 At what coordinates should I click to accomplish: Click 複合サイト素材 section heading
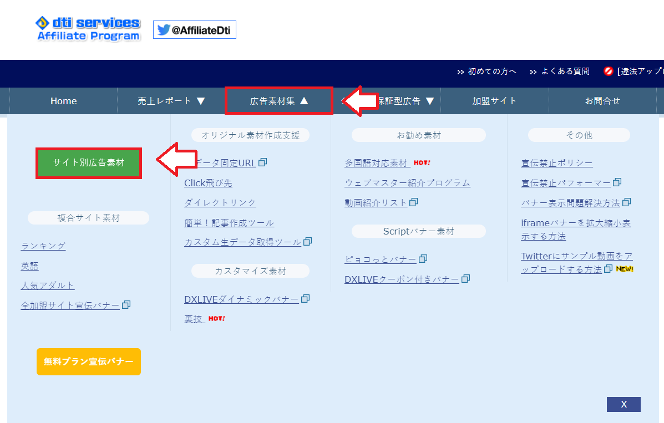coord(89,218)
